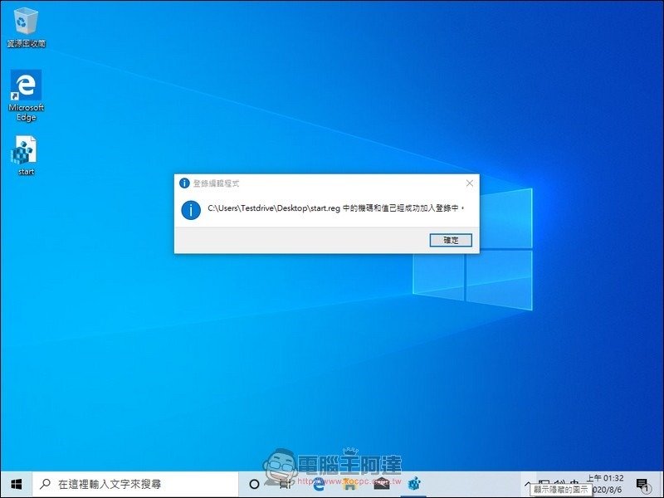Viewport: 664px width, 498px height.
Task: Expand hidden tray icons (顯示隱藏的圖示)
Action: pos(526,485)
